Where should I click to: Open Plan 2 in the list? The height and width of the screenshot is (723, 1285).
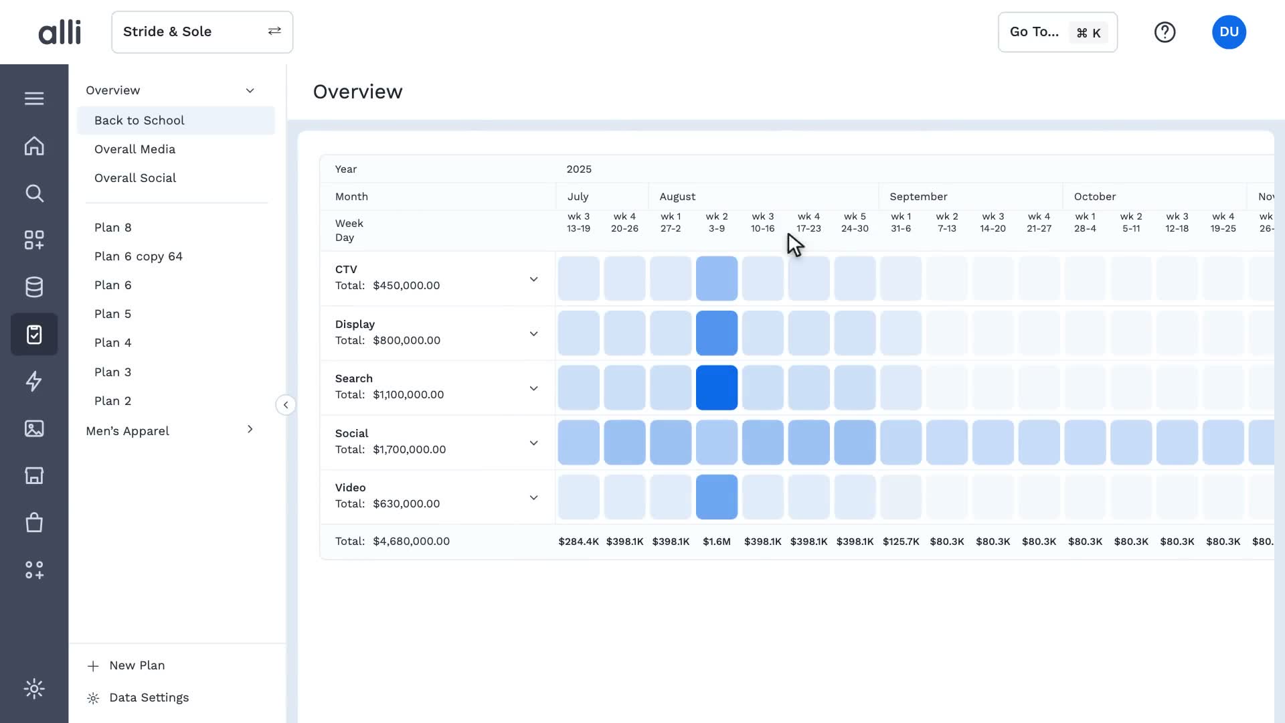click(112, 401)
